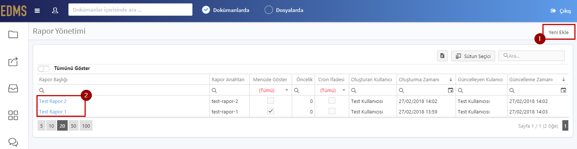This screenshot has width=577, height=149.
Task: Uncheck Menüde Göster for test-rapor-1
Action: (x=270, y=111)
